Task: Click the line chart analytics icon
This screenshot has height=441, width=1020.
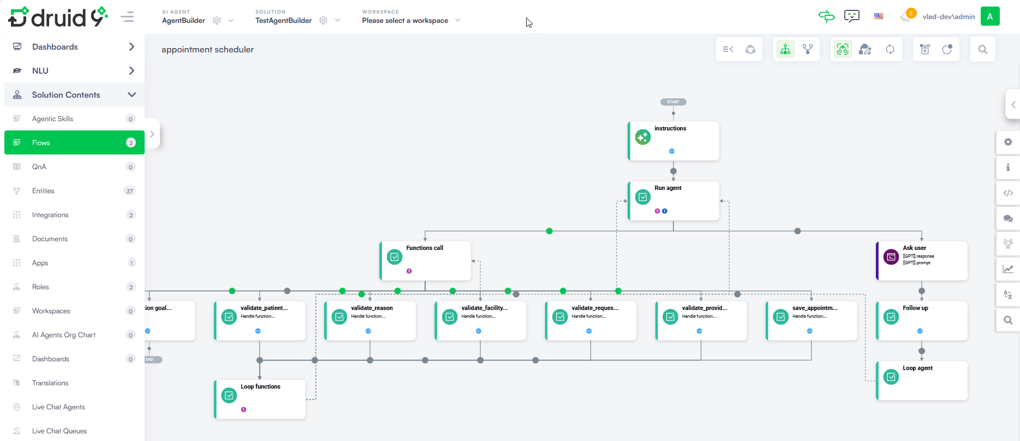Action: [1008, 269]
